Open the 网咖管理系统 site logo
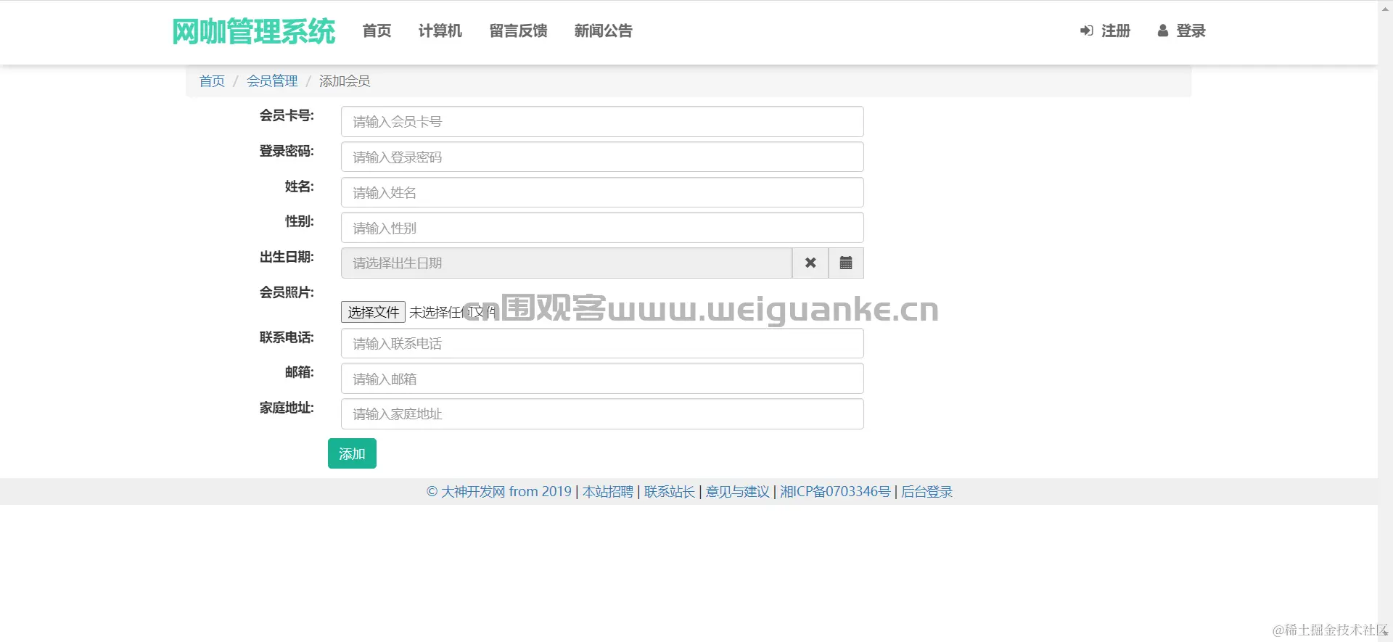Image resolution: width=1393 pixels, height=642 pixels. [x=253, y=31]
